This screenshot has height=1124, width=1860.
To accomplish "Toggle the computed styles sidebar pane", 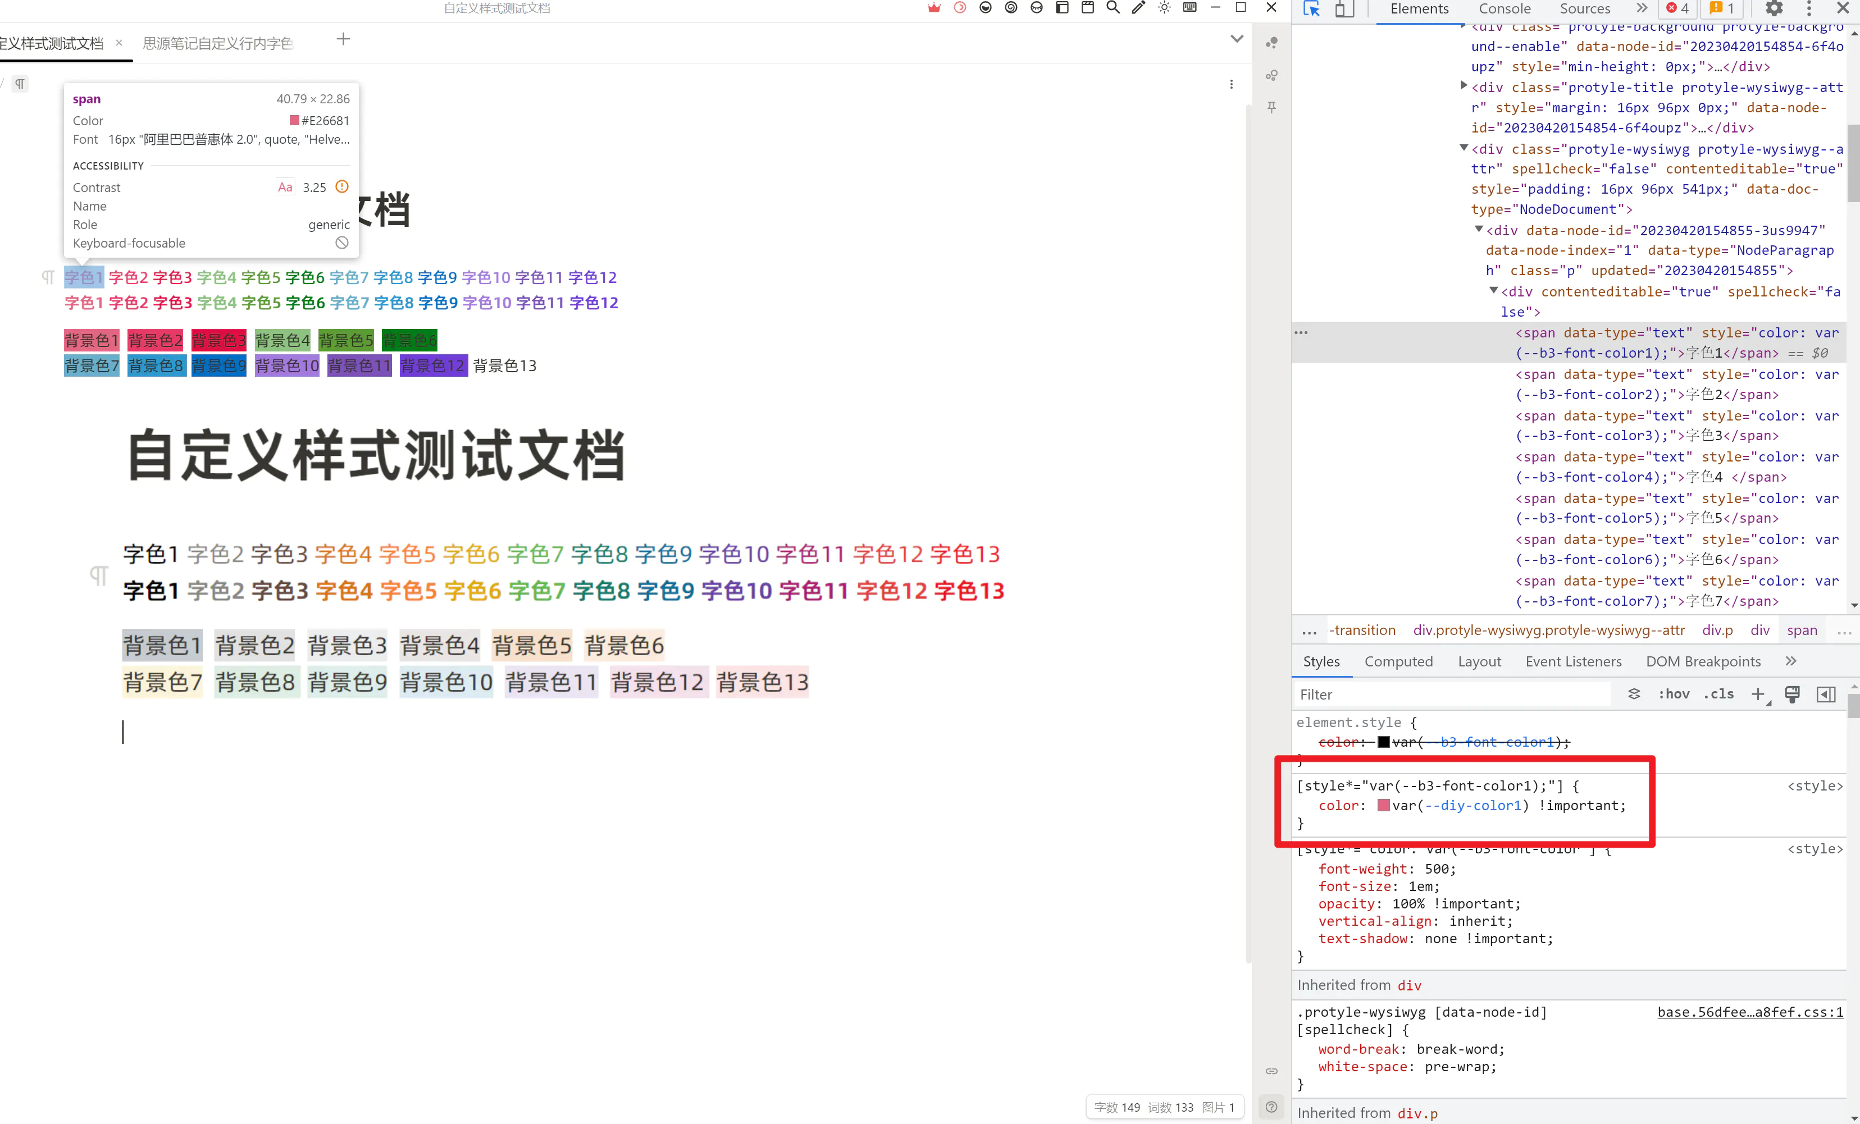I will (x=1825, y=694).
